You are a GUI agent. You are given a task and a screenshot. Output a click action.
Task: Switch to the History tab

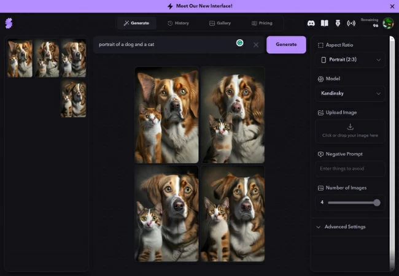tap(178, 23)
